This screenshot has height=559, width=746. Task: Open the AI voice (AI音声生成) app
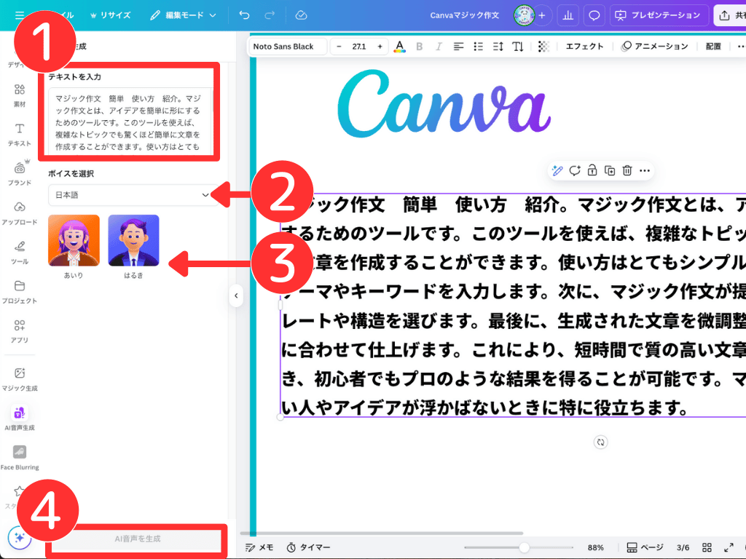(20, 419)
